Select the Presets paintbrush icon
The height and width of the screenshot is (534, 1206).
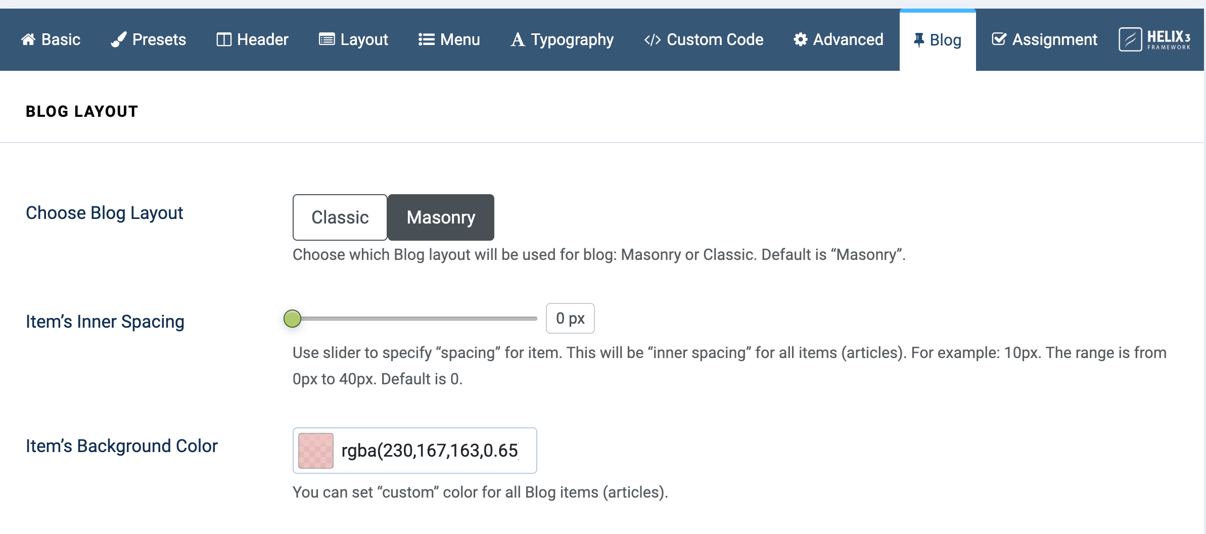click(119, 39)
